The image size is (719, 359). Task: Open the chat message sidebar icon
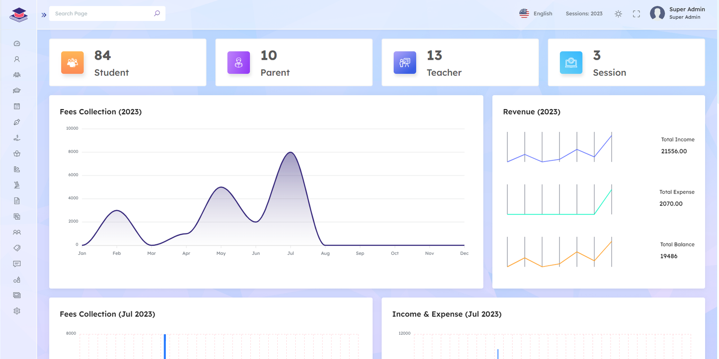click(17, 264)
